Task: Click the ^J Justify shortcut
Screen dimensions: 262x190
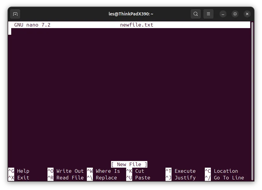Action: point(181,178)
